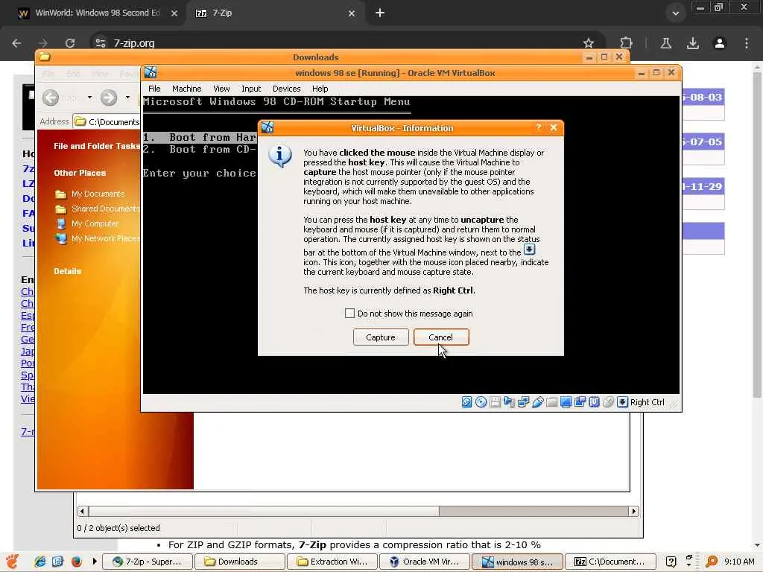
Task: Launch Internet Explorer from the quick launch
Action: (x=40, y=562)
